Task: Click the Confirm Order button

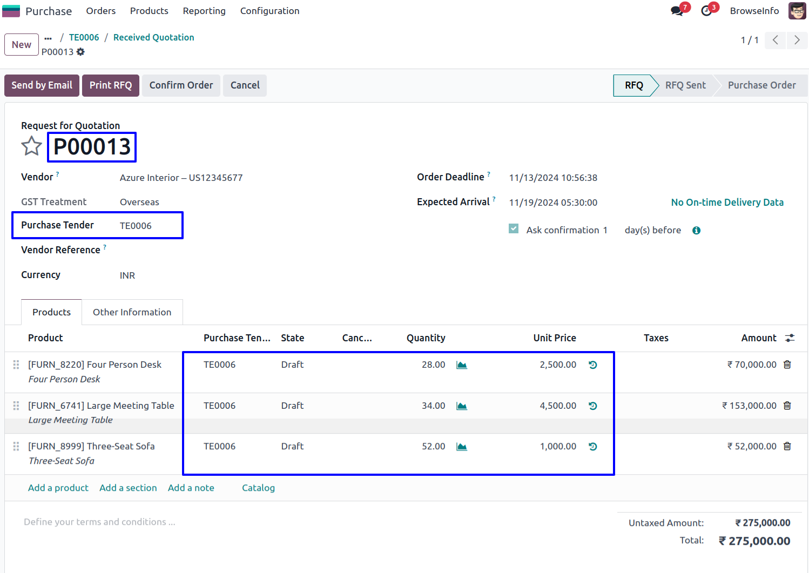Action: [181, 85]
